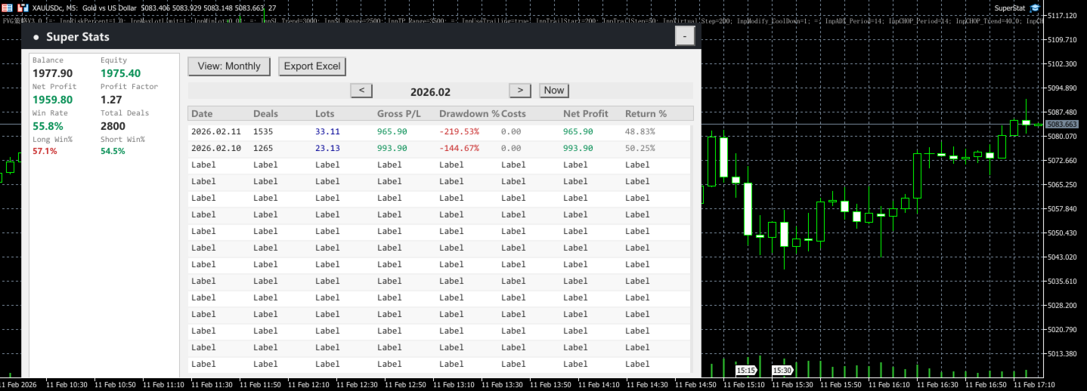
Task: Click the SuperStat indicator label
Action: pyautogui.click(x=1010, y=8)
